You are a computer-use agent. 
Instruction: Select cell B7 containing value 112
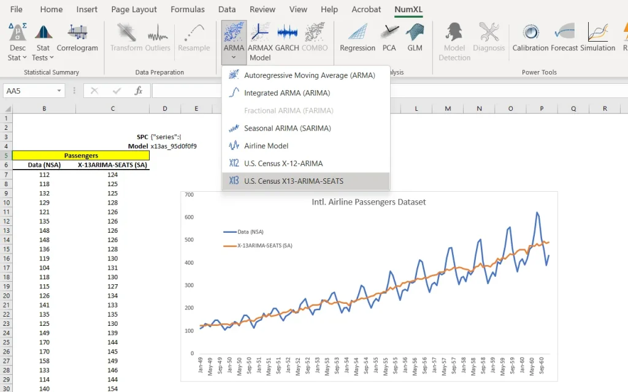pyautogui.click(x=44, y=173)
